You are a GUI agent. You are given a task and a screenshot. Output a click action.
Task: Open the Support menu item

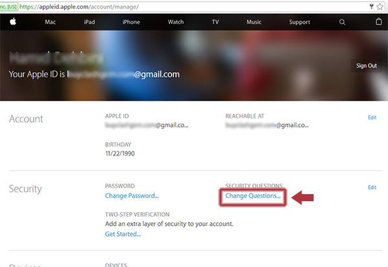[x=299, y=22]
